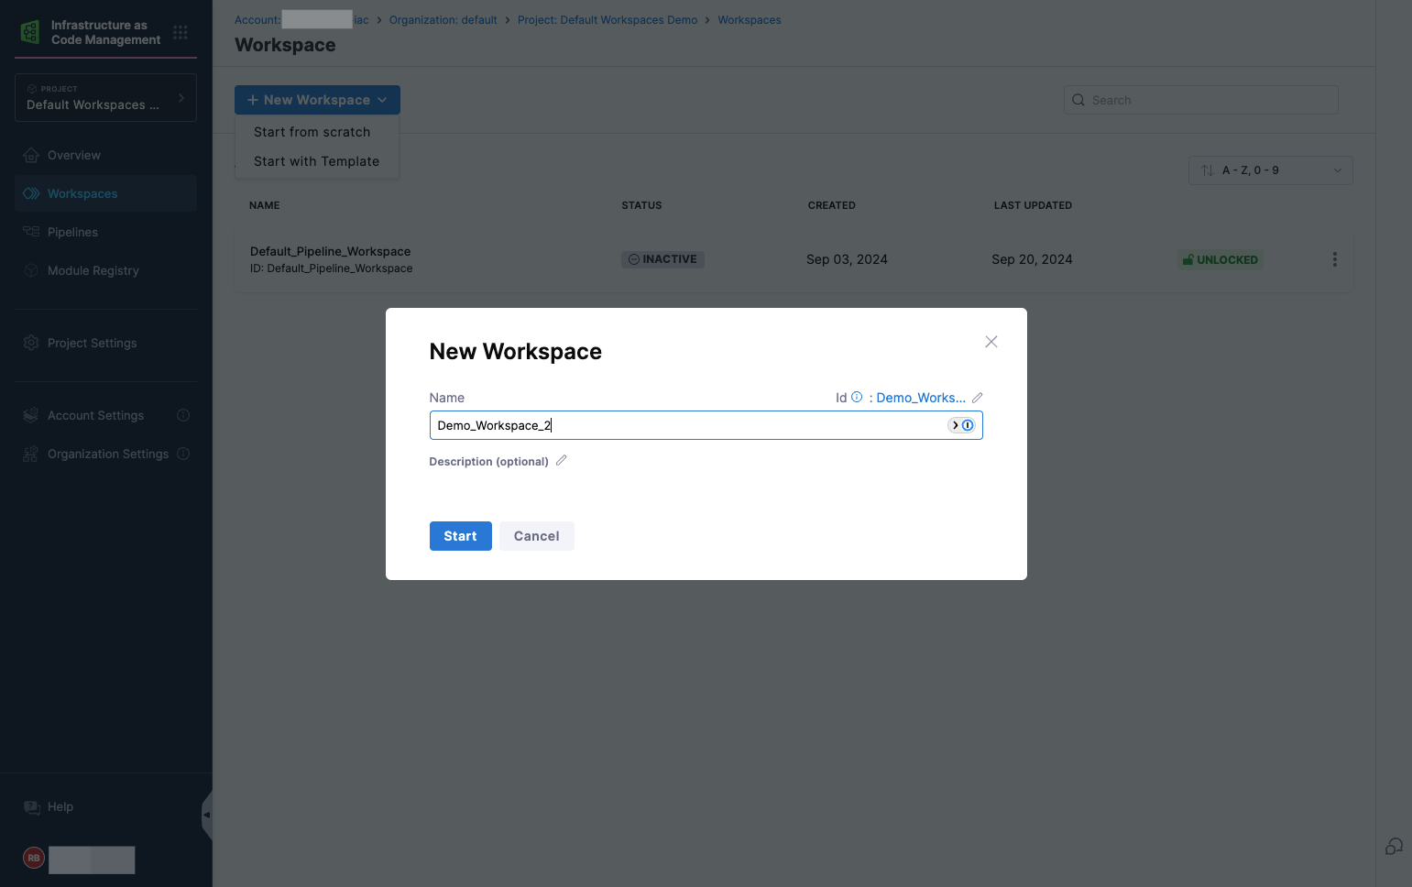Open Default_Pipeline_Workspace workspace name
This screenshot has height=887, width=1412.
pyautogui.click(x=330, y=251)
